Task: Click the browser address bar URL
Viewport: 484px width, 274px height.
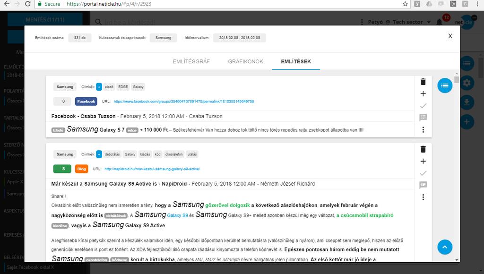Action: click(x=109, y=4)
